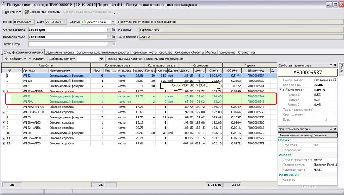Image resolution: width=344 pixels, height=195 pixels.
Task: Expand row 9 W152+W156
Action: (4, 128)
